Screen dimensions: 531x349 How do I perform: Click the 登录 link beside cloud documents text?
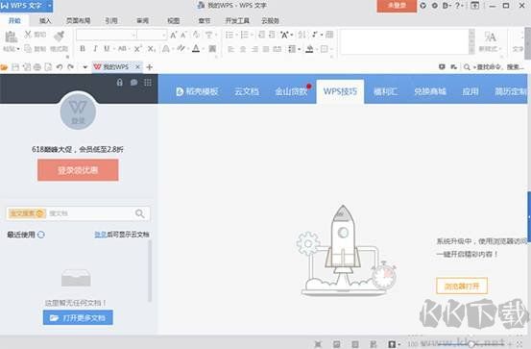coord(100,235)
